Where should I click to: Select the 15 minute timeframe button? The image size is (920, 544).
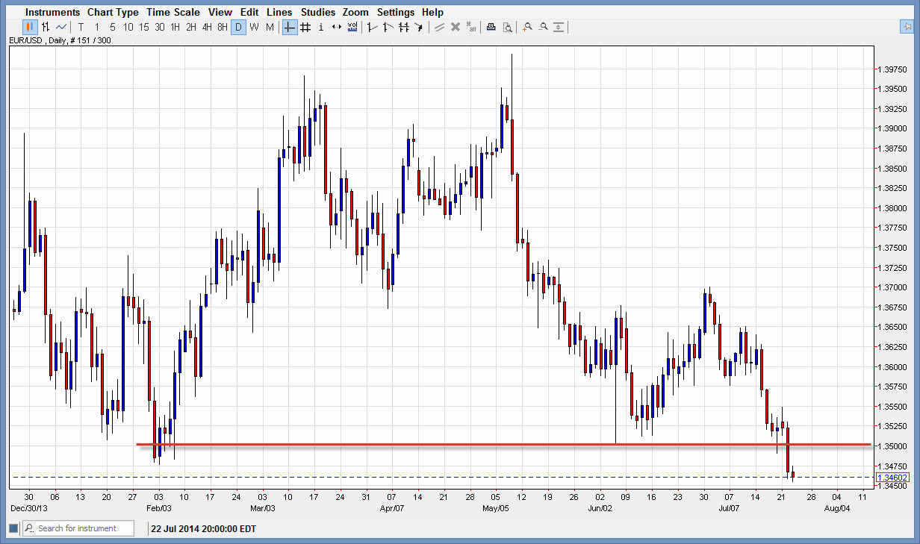pos(143,28)
